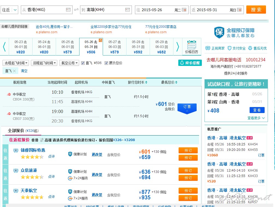Click the 全程预订保障 shield logo
Screen dimensions: 275x207
point(219,32)
